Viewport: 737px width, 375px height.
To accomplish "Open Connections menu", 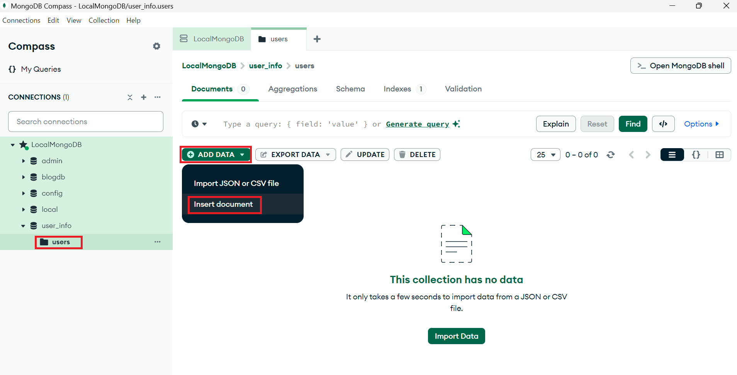I will (x=21, y=20).
